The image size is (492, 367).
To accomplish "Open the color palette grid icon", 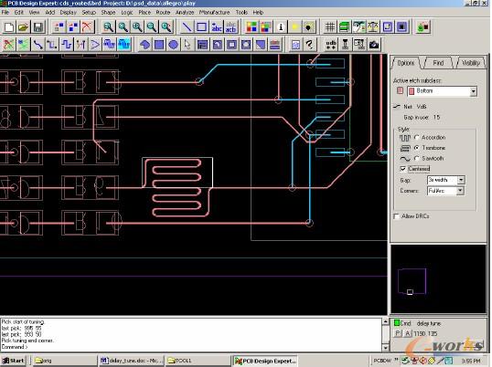I will coord(251,27).
